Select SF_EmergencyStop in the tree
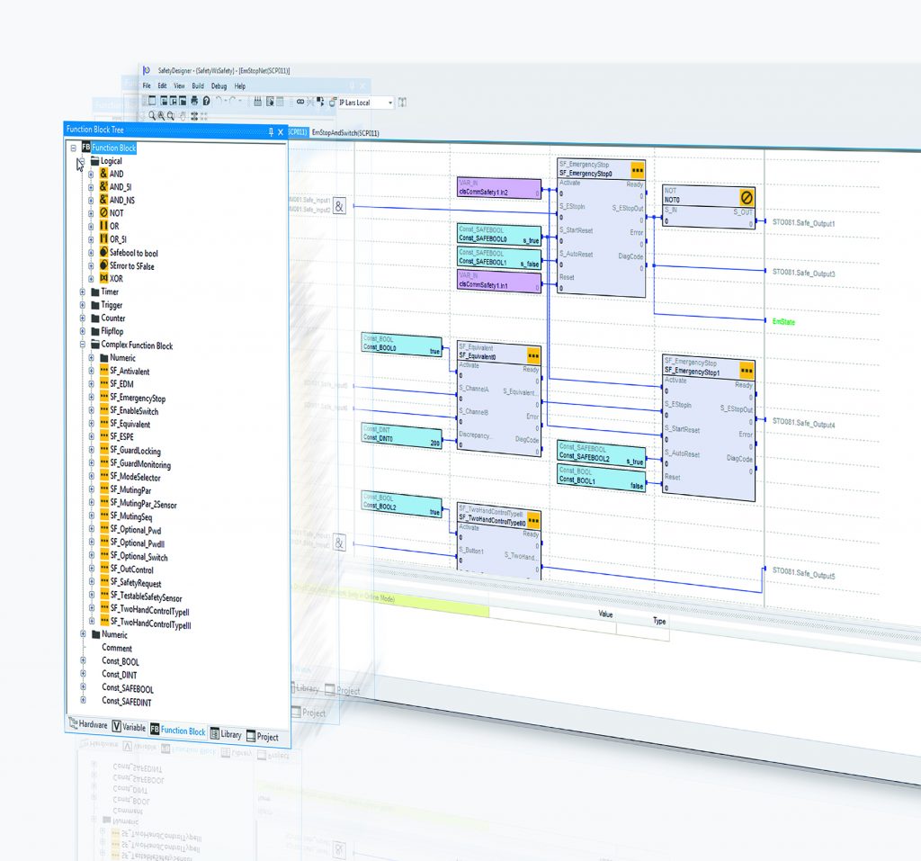The image size is (921, 861). click(x=135, y=397)
